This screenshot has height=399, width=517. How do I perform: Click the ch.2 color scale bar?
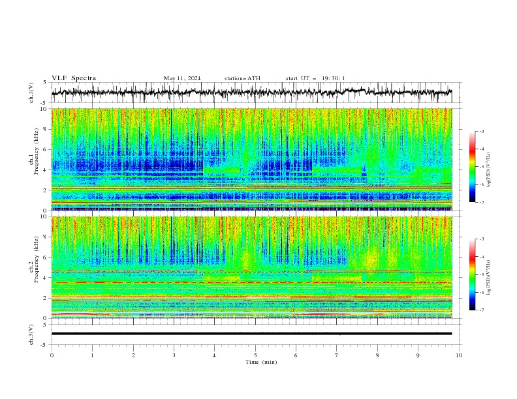pos(473,274)
